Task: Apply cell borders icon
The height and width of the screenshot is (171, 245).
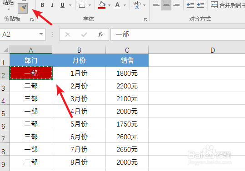Action: pos(82,5)
